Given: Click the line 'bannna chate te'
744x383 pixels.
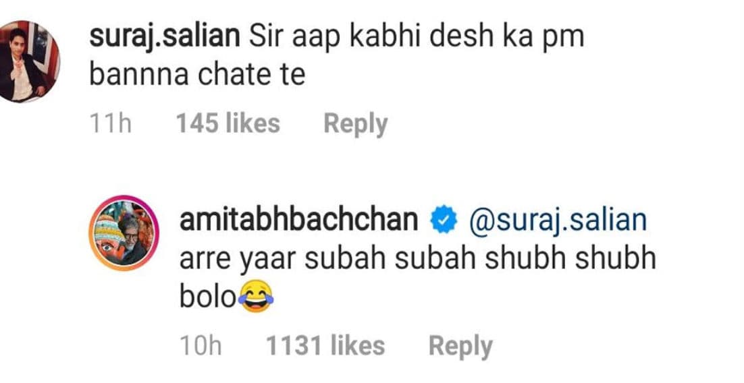Looking at the screenshot, I should [197, 75].
